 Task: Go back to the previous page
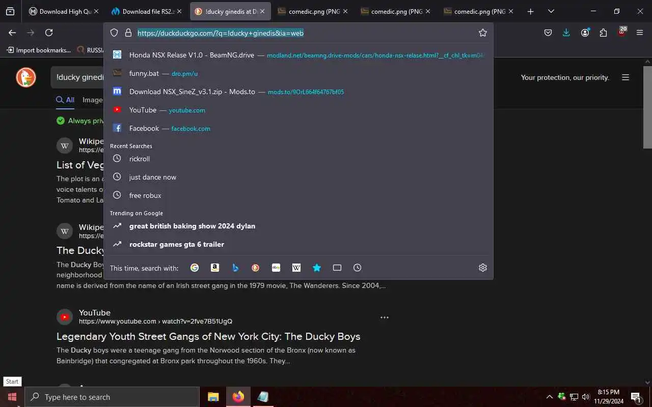point(12,33)
